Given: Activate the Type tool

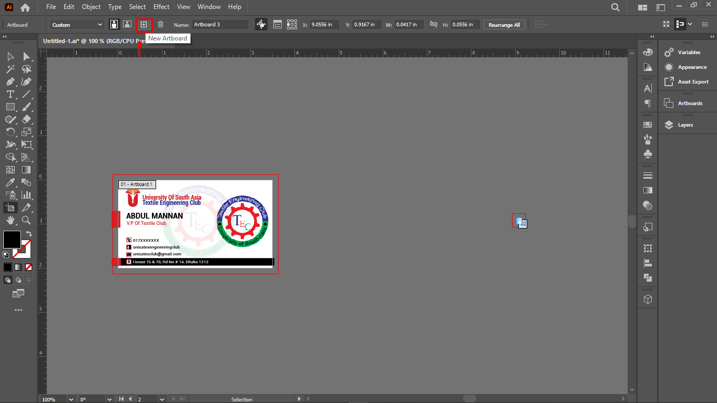Looking at the screenshot, I should pos(11,94).
